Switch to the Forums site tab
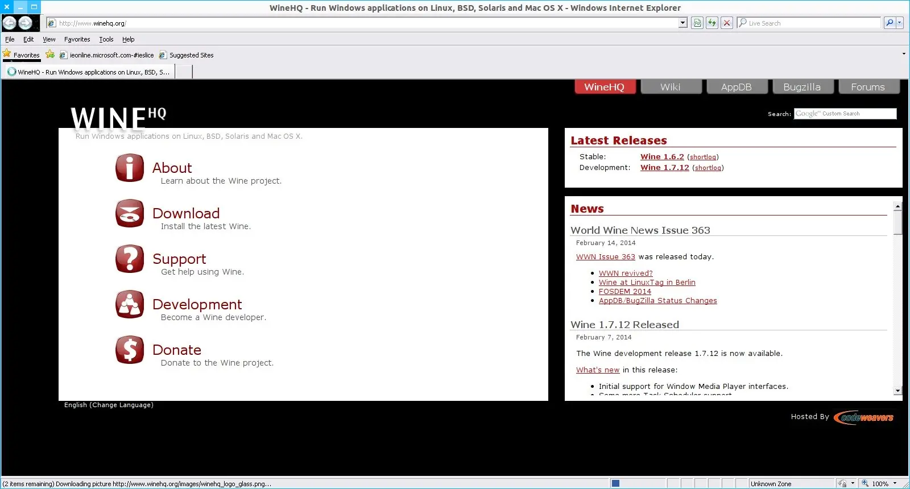This screenshot has width=910, height=489. tap(868, 87)
